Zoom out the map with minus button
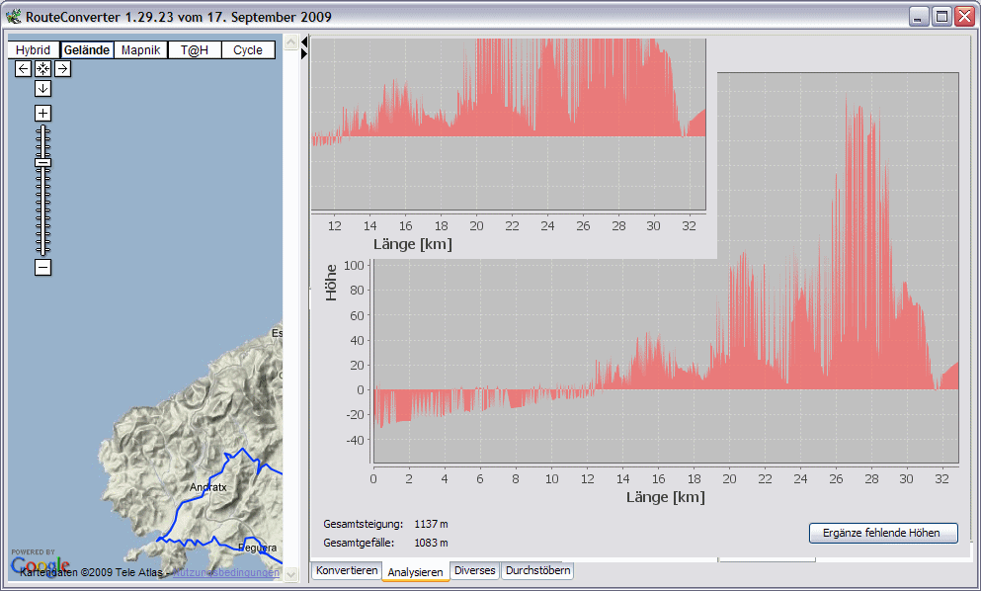The height and width of the screenshot is (591, 981). coord(42,267)
